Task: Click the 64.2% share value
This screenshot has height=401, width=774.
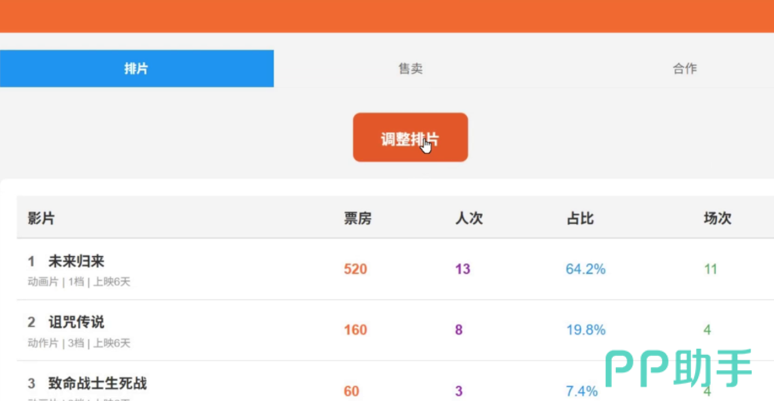Action: [x=586, y=269]
